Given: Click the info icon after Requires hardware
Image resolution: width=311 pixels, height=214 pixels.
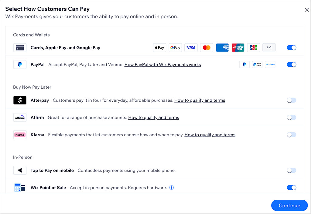Looking at the screenshot, I should click(x=172, y=188).
